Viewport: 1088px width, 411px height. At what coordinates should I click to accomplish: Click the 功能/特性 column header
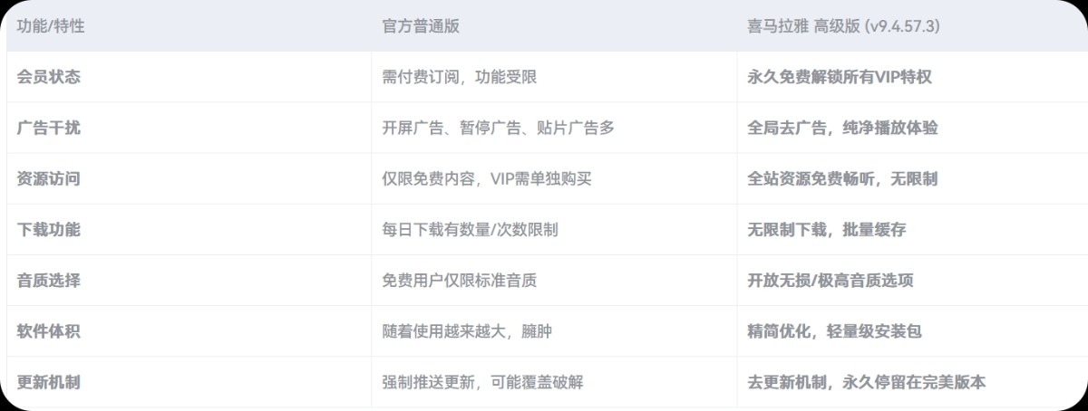51,27
